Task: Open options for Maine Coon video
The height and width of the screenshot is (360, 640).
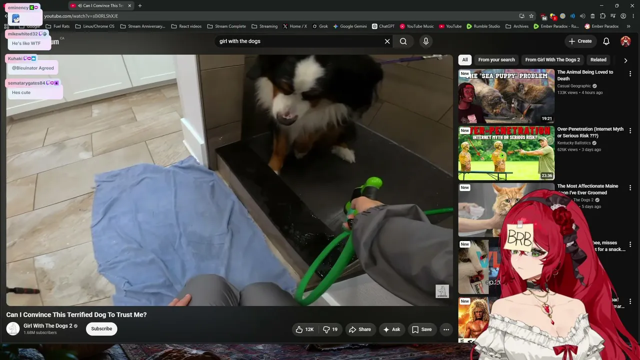Action: [x=630, y=188]
